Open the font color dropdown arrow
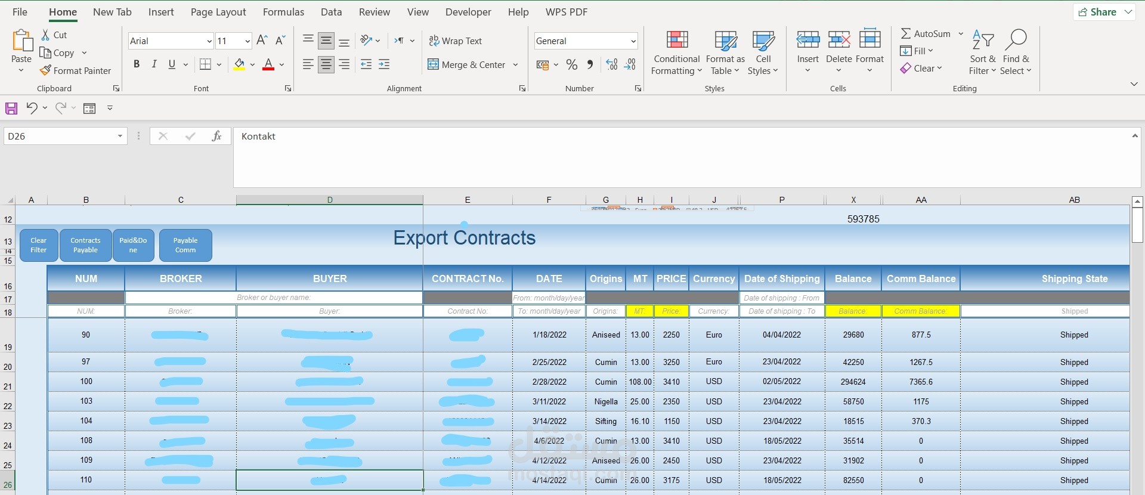The height and width of the screenshot is (495, 1145). (281, 64)
